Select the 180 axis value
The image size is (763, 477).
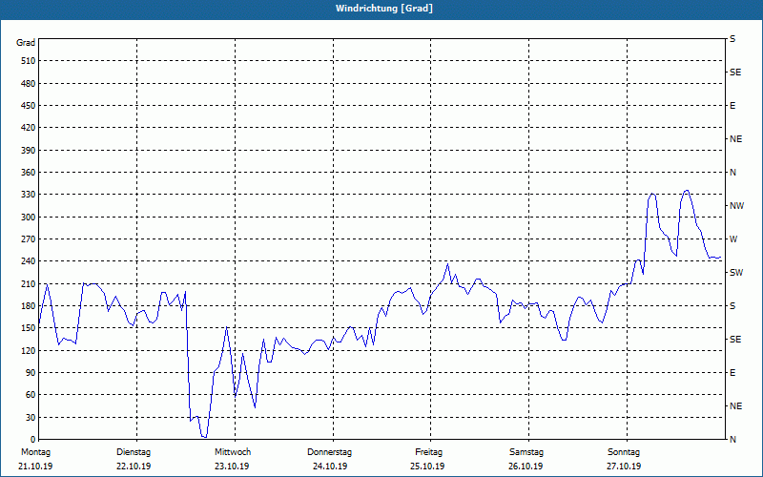click(x=29, y=305)
